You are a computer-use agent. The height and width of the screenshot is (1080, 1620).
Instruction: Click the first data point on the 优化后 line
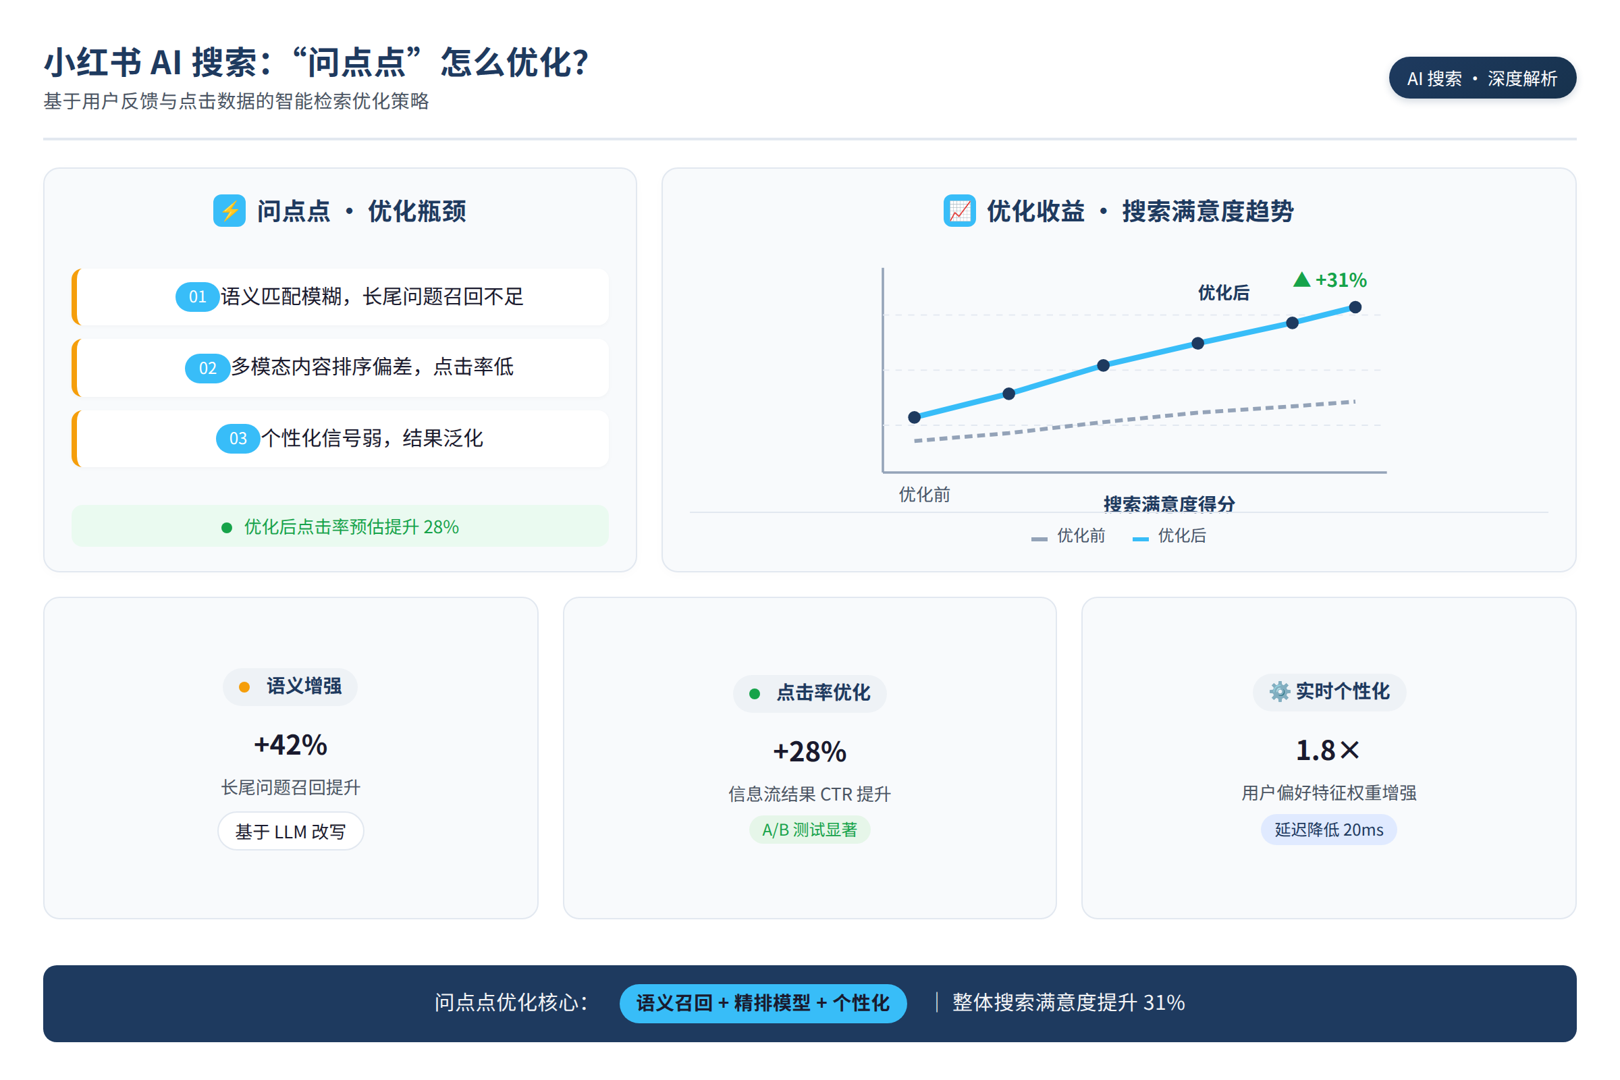tap(915, 417)
